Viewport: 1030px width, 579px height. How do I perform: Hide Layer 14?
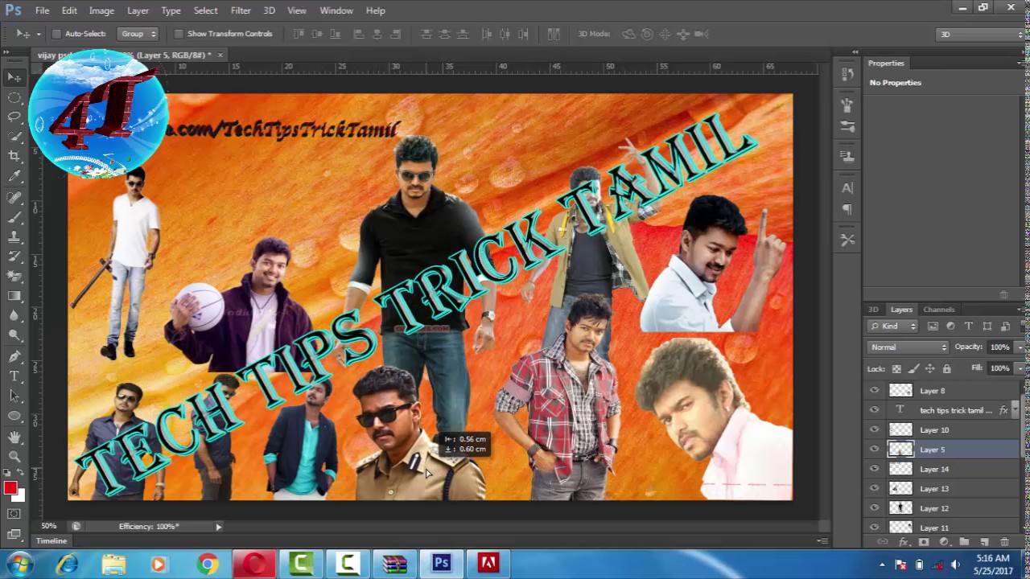875,469
